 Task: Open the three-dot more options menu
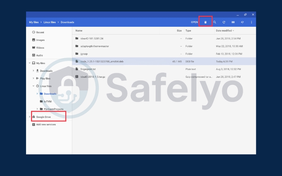(251, 22)
